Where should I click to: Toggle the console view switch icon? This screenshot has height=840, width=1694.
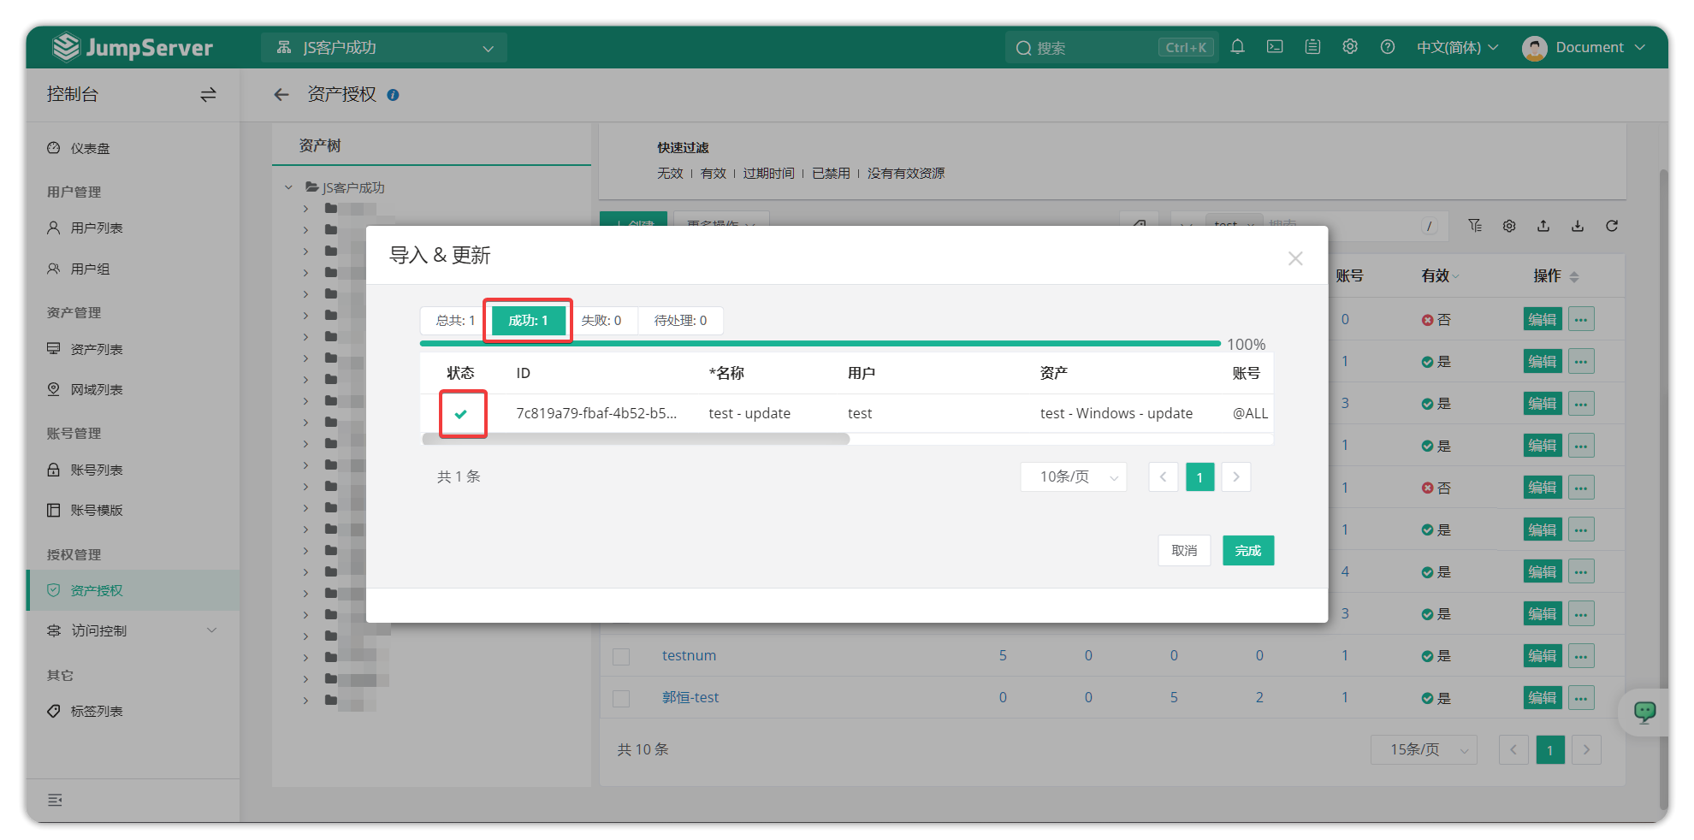(x=208, y=95)
